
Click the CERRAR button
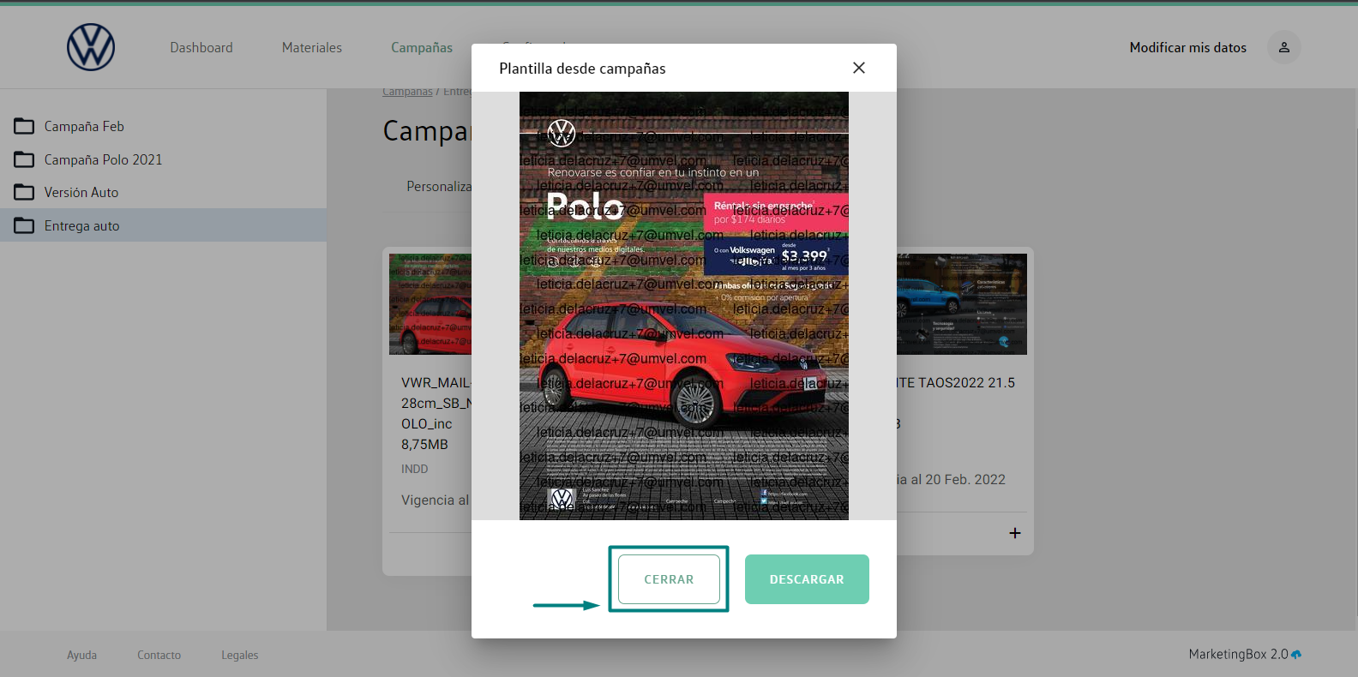pyautogui.click(x=669, y=579)
